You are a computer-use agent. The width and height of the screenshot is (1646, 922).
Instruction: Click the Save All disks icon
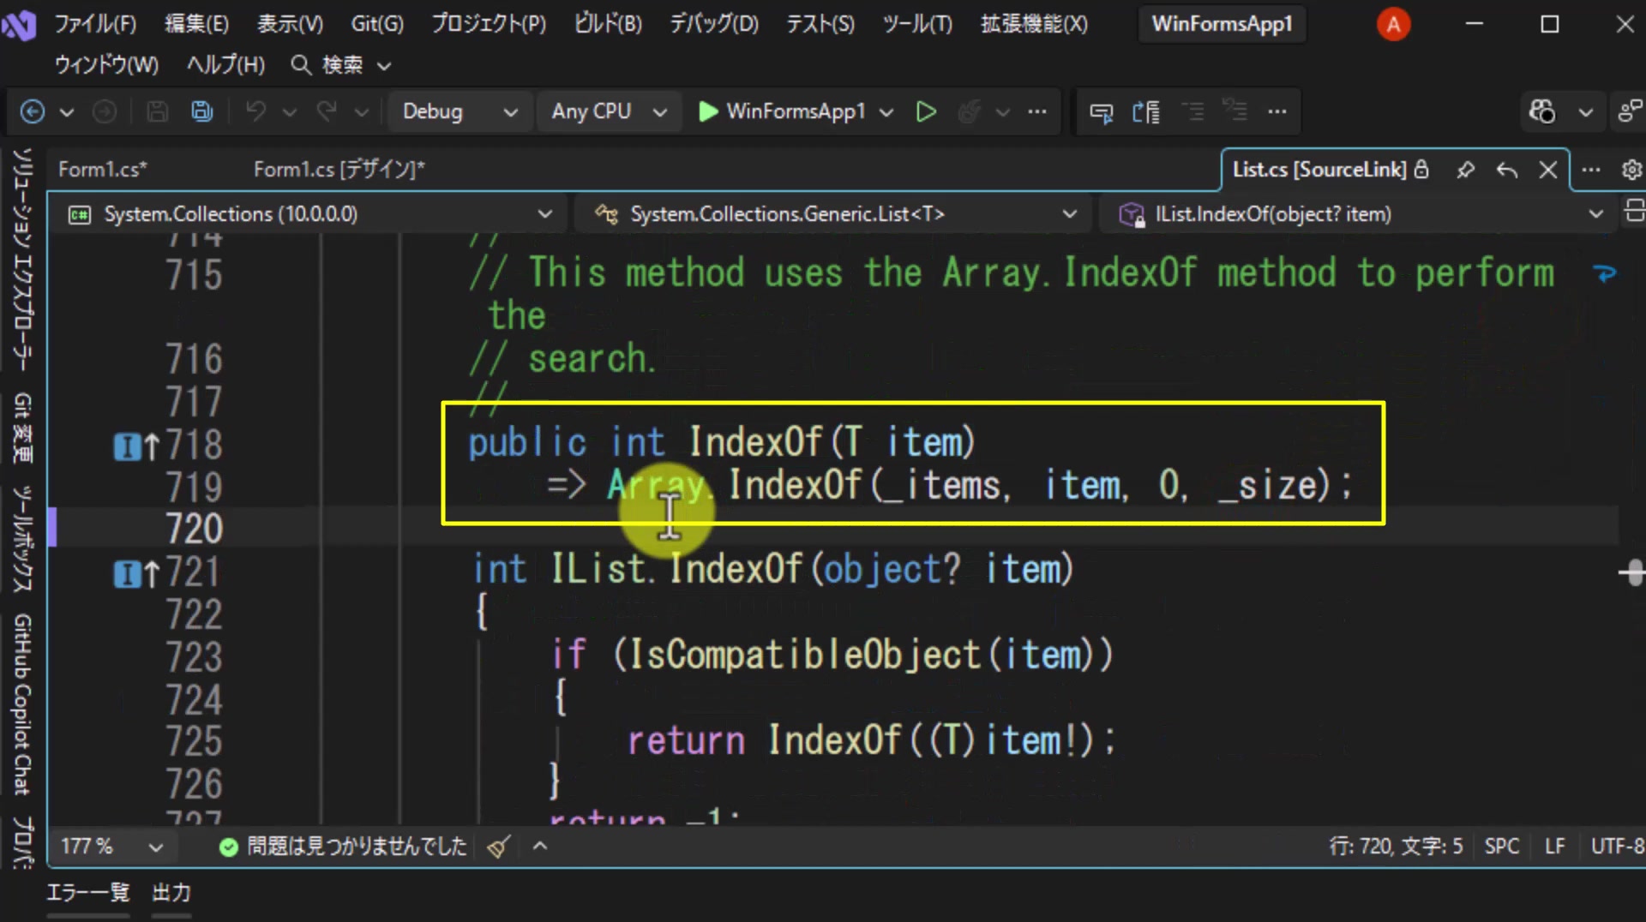coord(202,111)
